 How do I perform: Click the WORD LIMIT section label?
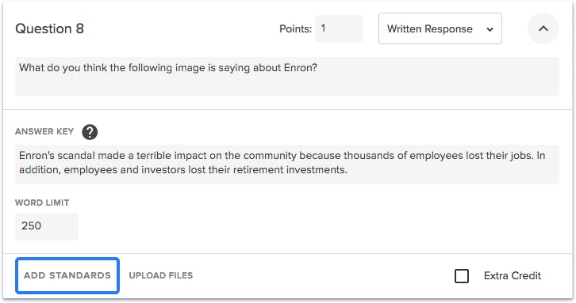(42, 203)
